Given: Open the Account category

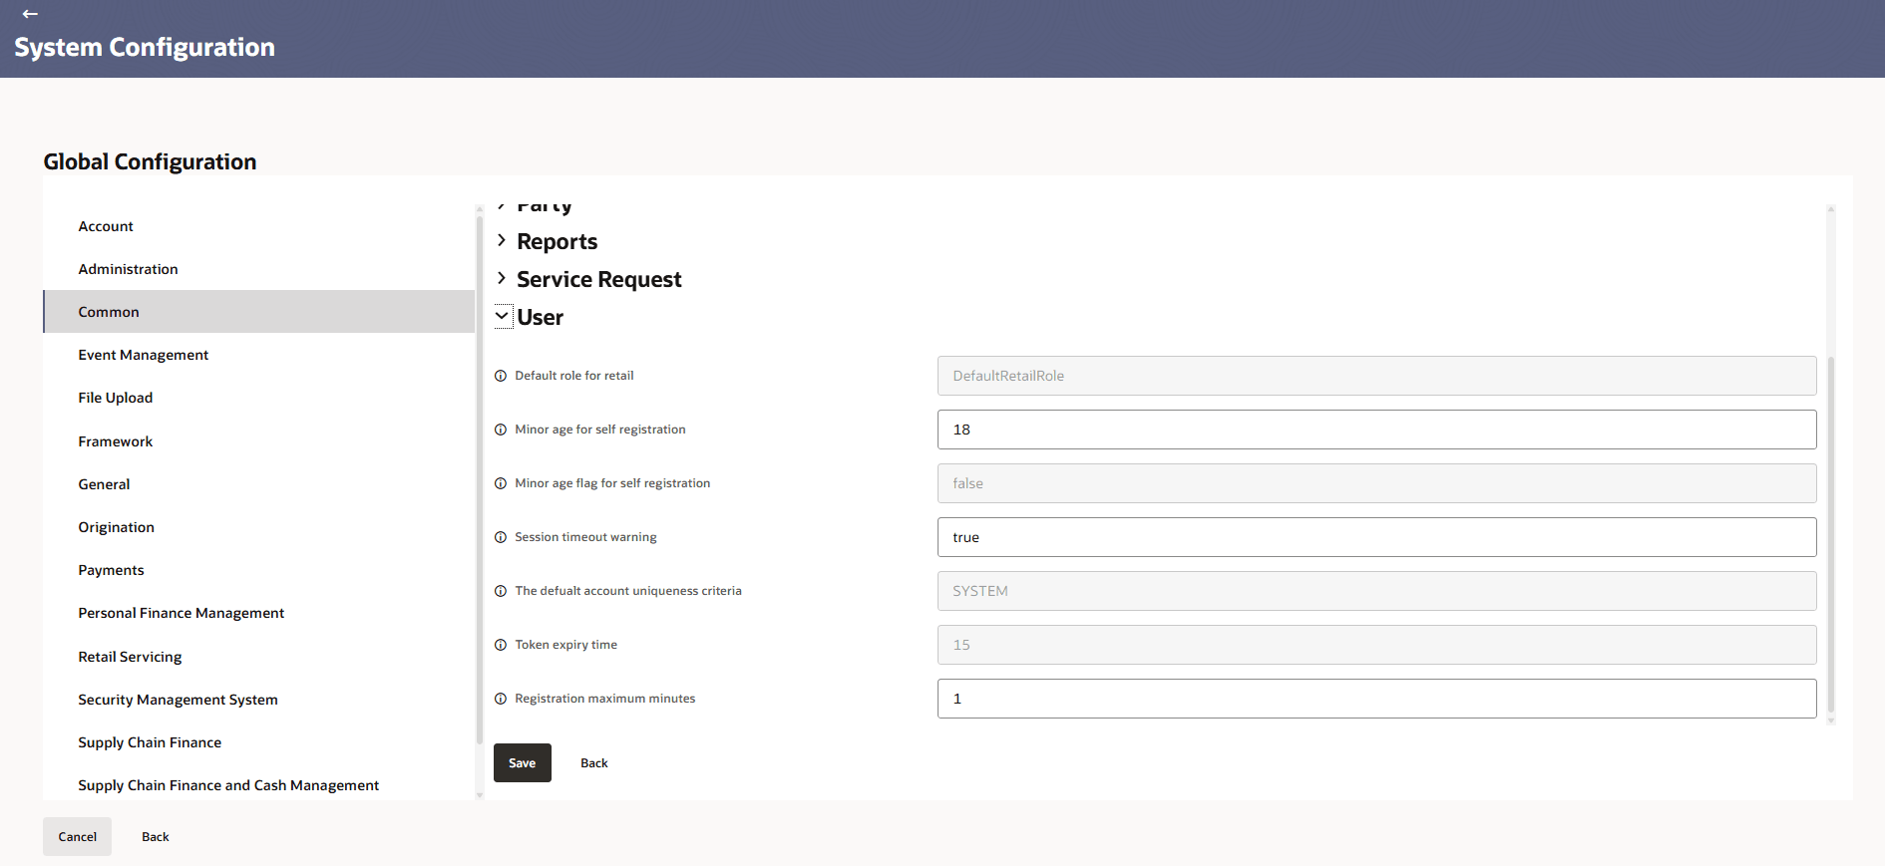Looking at the screenshot, I should (x=259, y=226).
